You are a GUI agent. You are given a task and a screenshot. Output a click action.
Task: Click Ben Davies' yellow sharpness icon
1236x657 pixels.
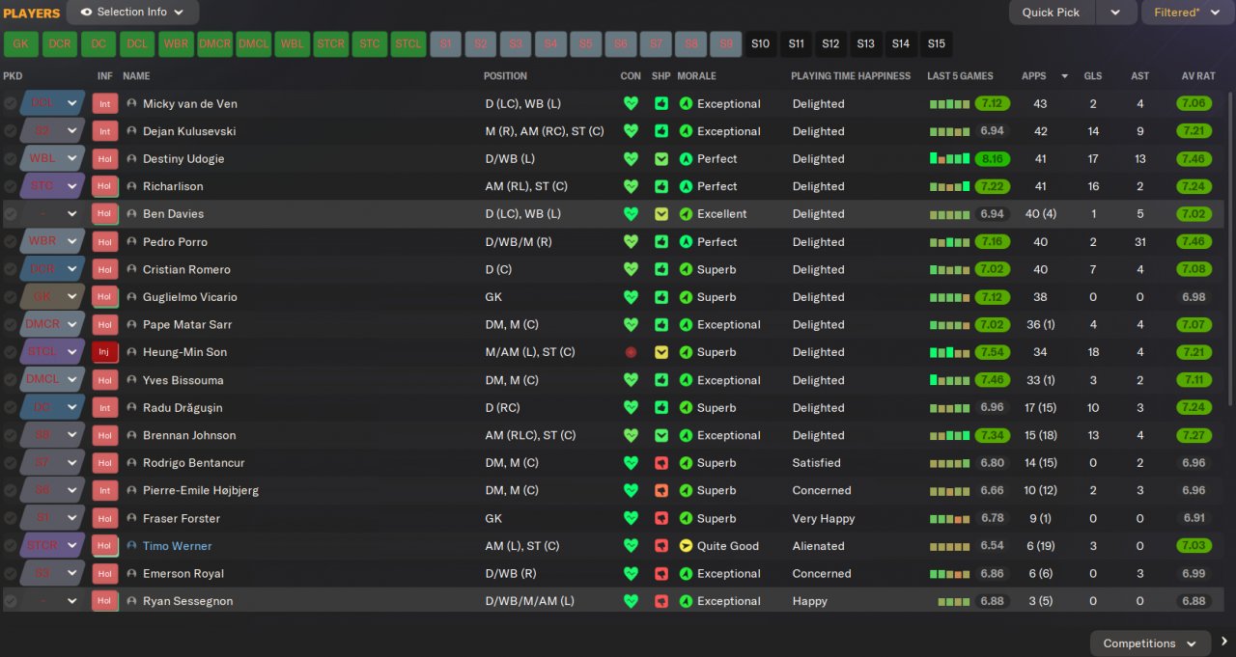661,214
